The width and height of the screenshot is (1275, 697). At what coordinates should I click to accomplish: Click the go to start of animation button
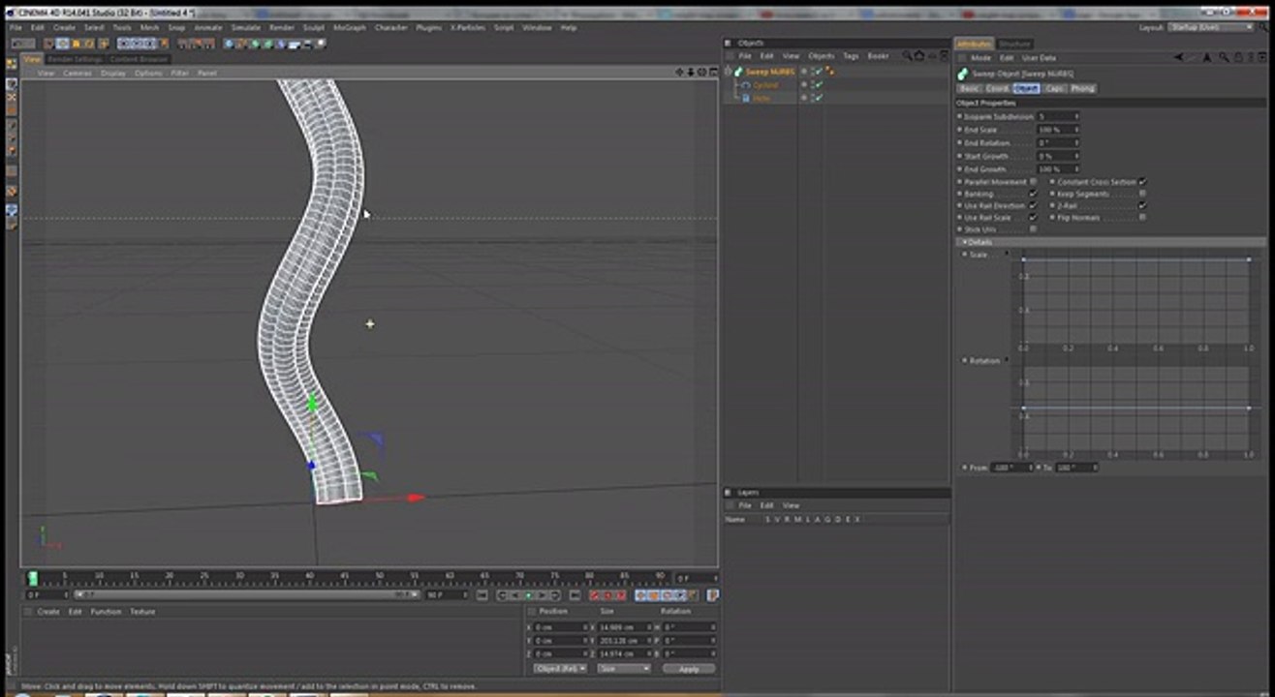(x=482, y=595)
